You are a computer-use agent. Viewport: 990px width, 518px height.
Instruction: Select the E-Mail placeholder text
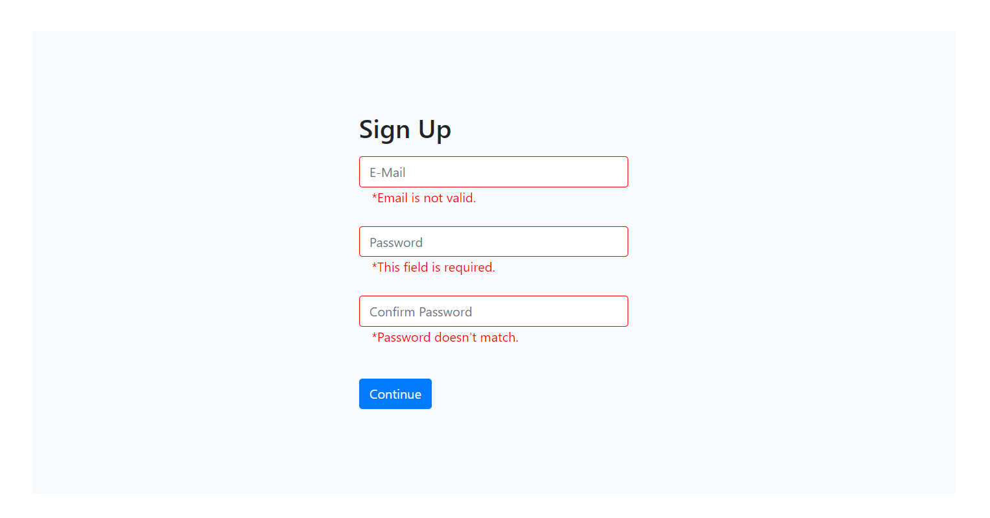(387, 172)
